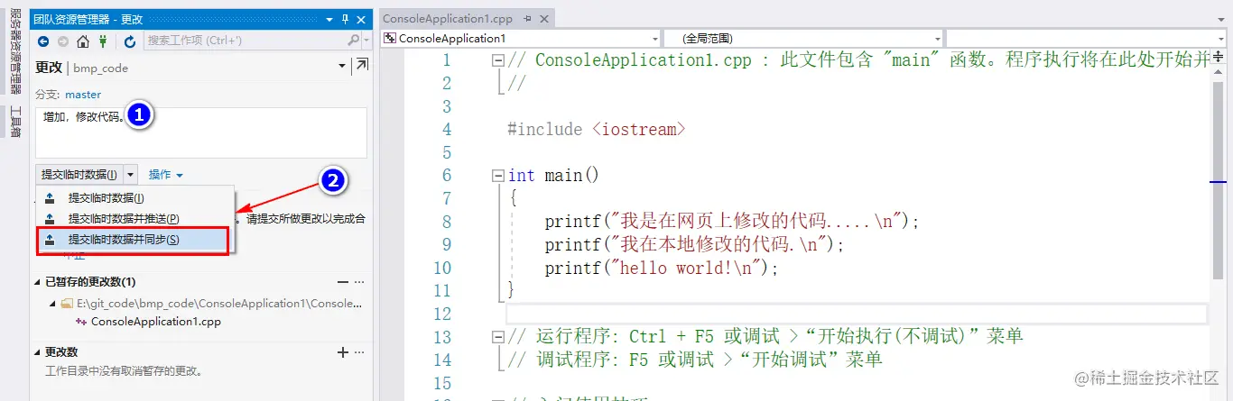Close the ConsoleApplication1.cpp editor tab
1233x401 pixels.
542,19
